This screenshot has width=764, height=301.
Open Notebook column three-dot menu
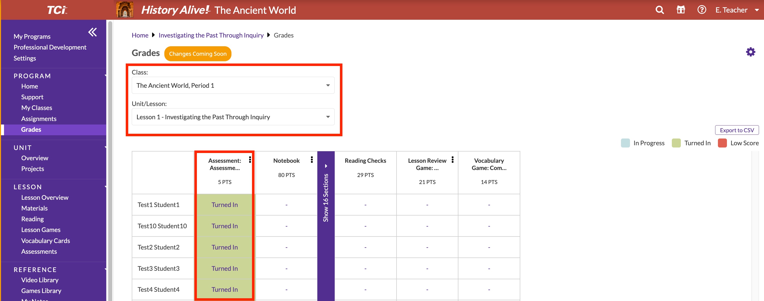coord(312,160)
